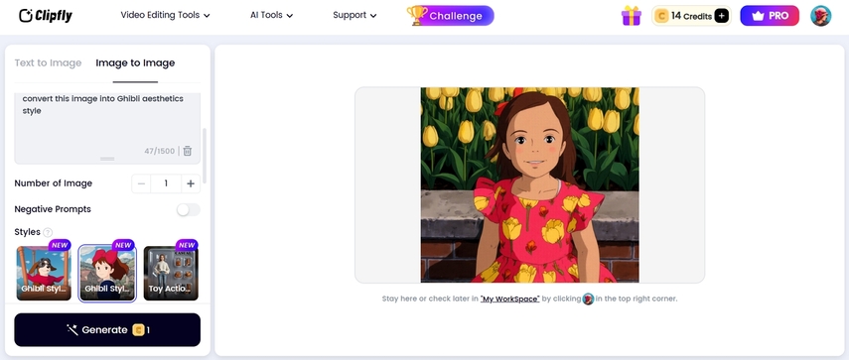The width and height of the screenshot is (849, 360).
Task: Click the prompt box resize handle
Action: pos(107,159)
